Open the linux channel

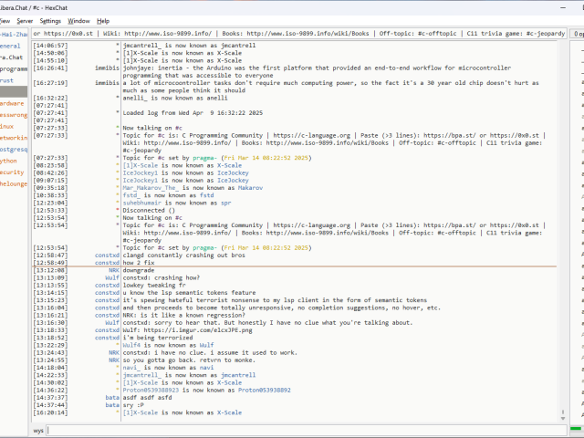[8, 126]
